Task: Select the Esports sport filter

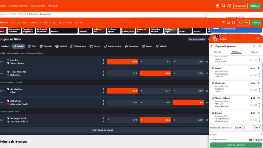Action: pyautogui.click(x=95, y=46)
